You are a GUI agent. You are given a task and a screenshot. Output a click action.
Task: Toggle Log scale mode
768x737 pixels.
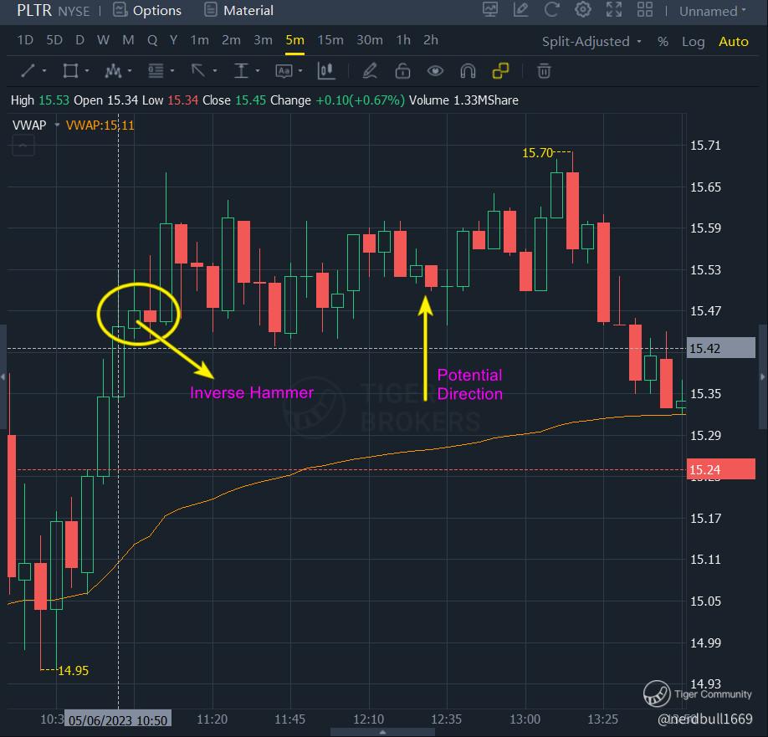tap(693, 42)
